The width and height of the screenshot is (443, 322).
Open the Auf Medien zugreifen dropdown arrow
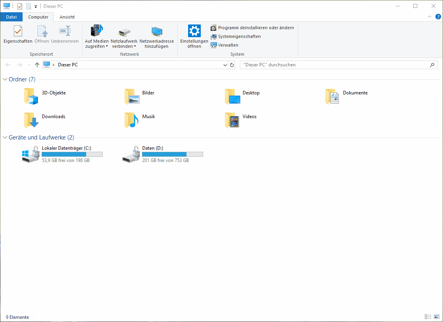[107, 47]
